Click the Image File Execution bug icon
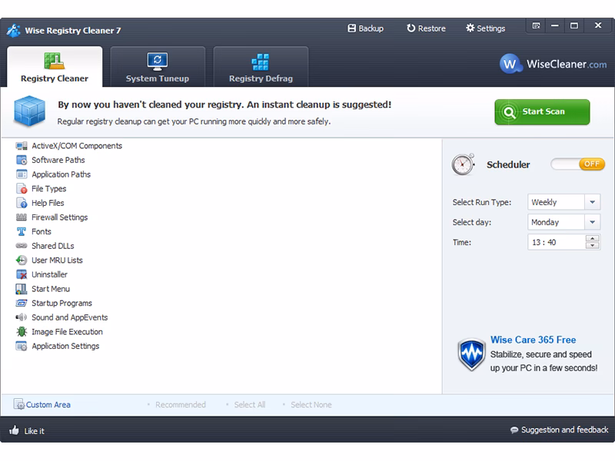 (22, 332)
